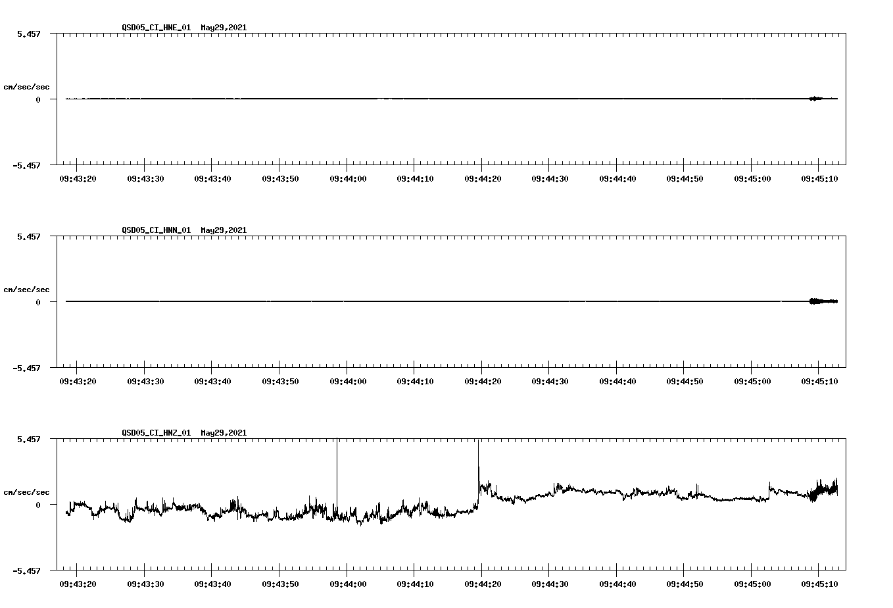Screen dimensions: 893x608
Task: Click the cm/sec/sec unit label of HNZ plot
Action: [26, 492]
